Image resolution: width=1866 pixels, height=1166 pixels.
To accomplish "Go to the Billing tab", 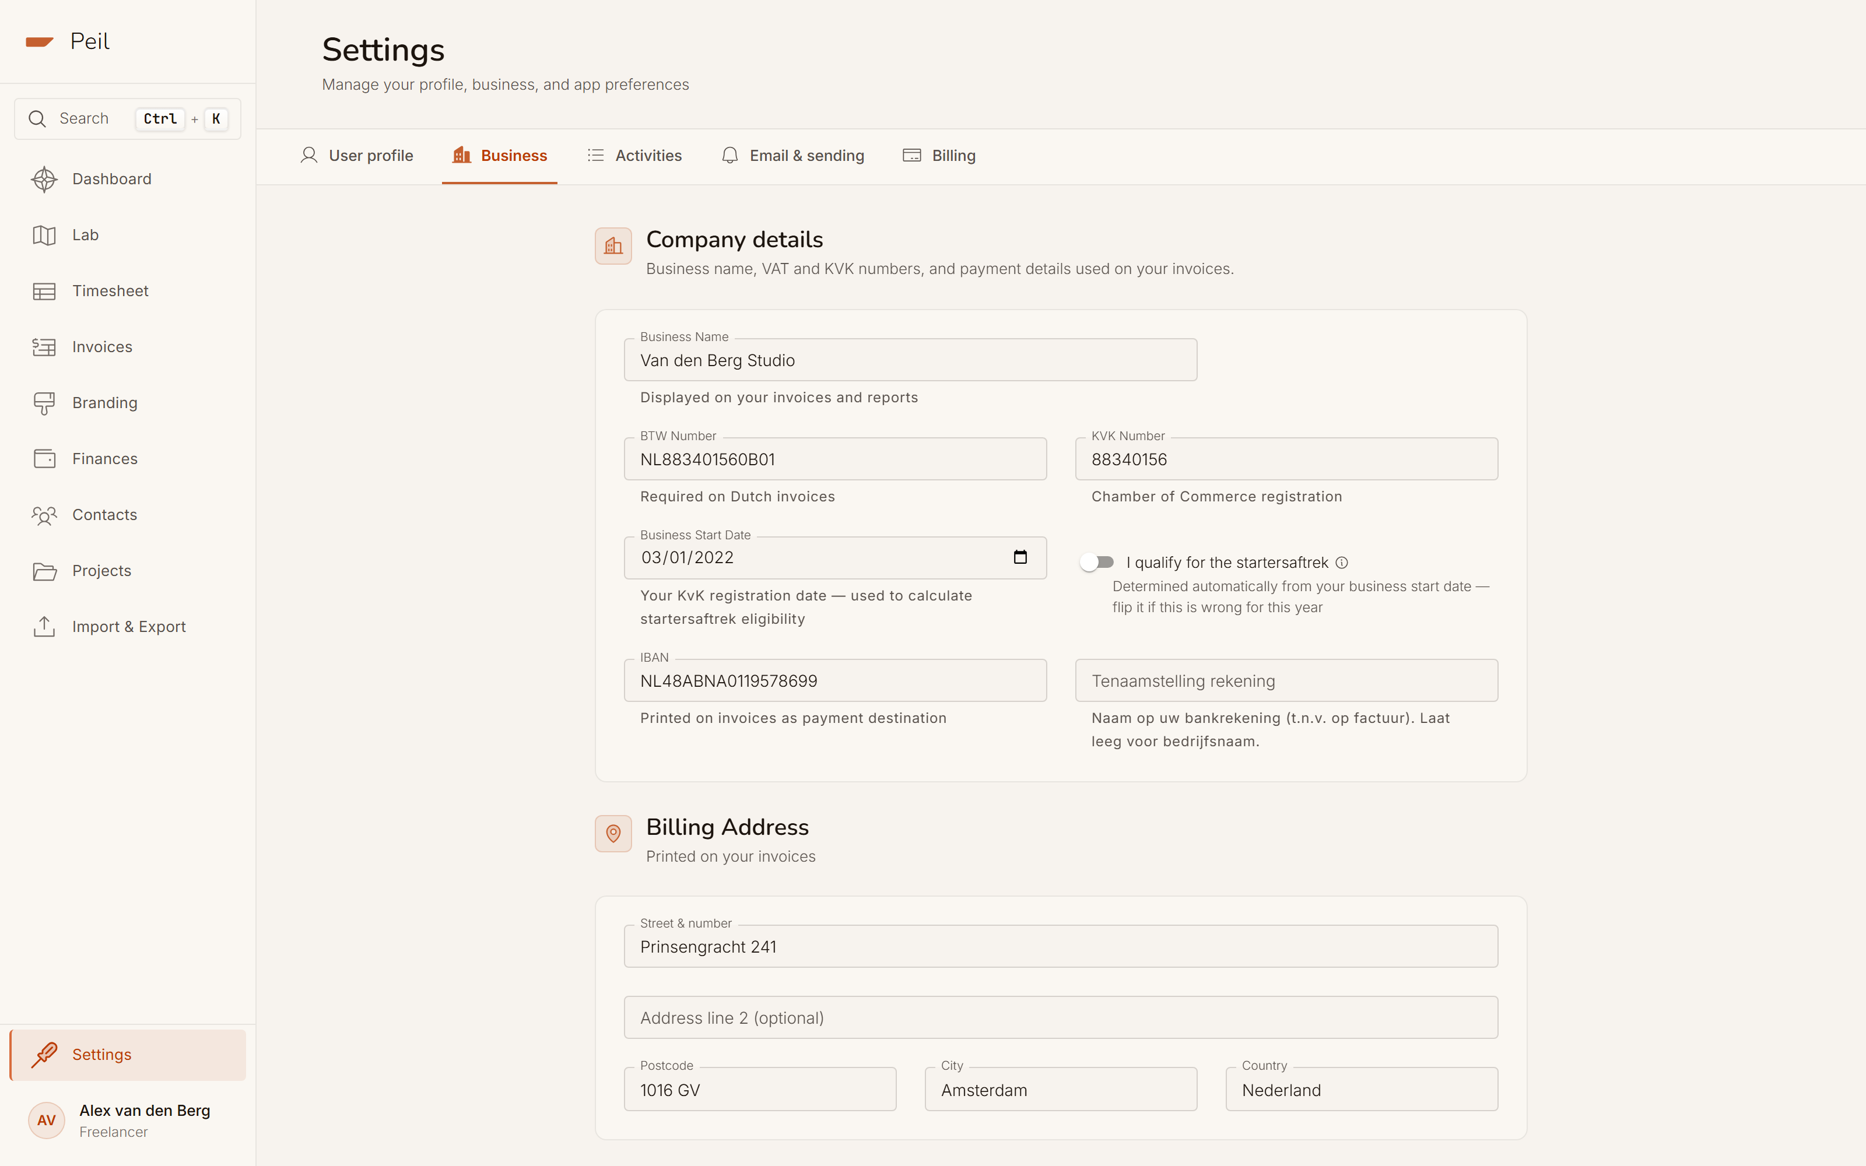I will 939,156.
